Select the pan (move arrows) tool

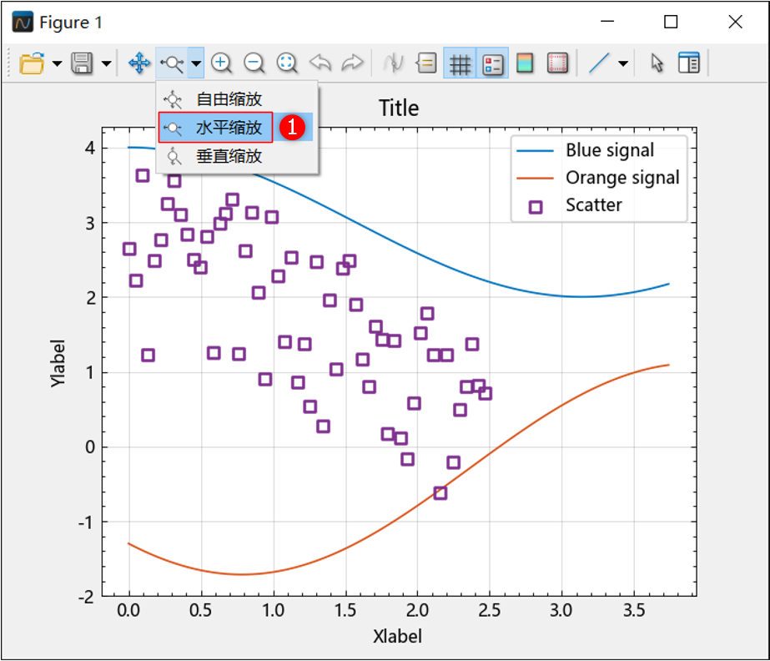coord(138,63)
